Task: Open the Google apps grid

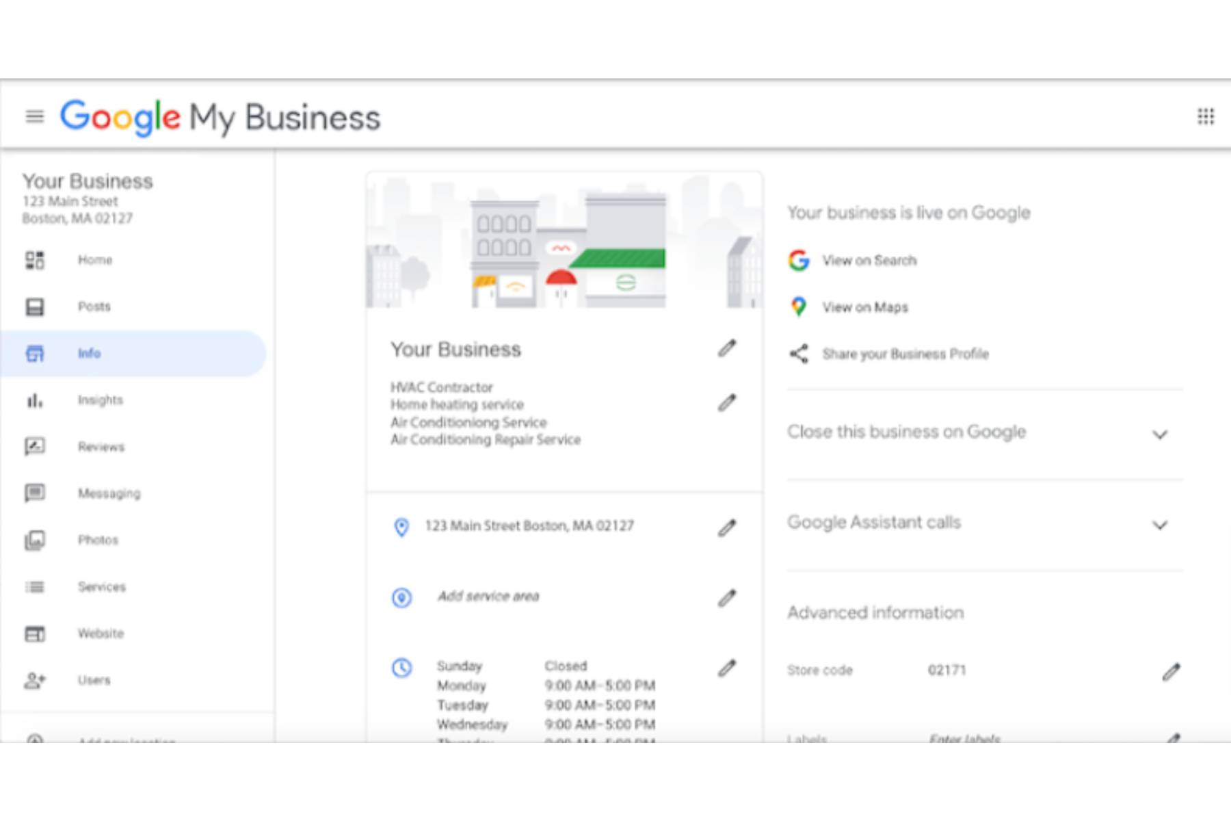Action: [x=1206, y=117]
